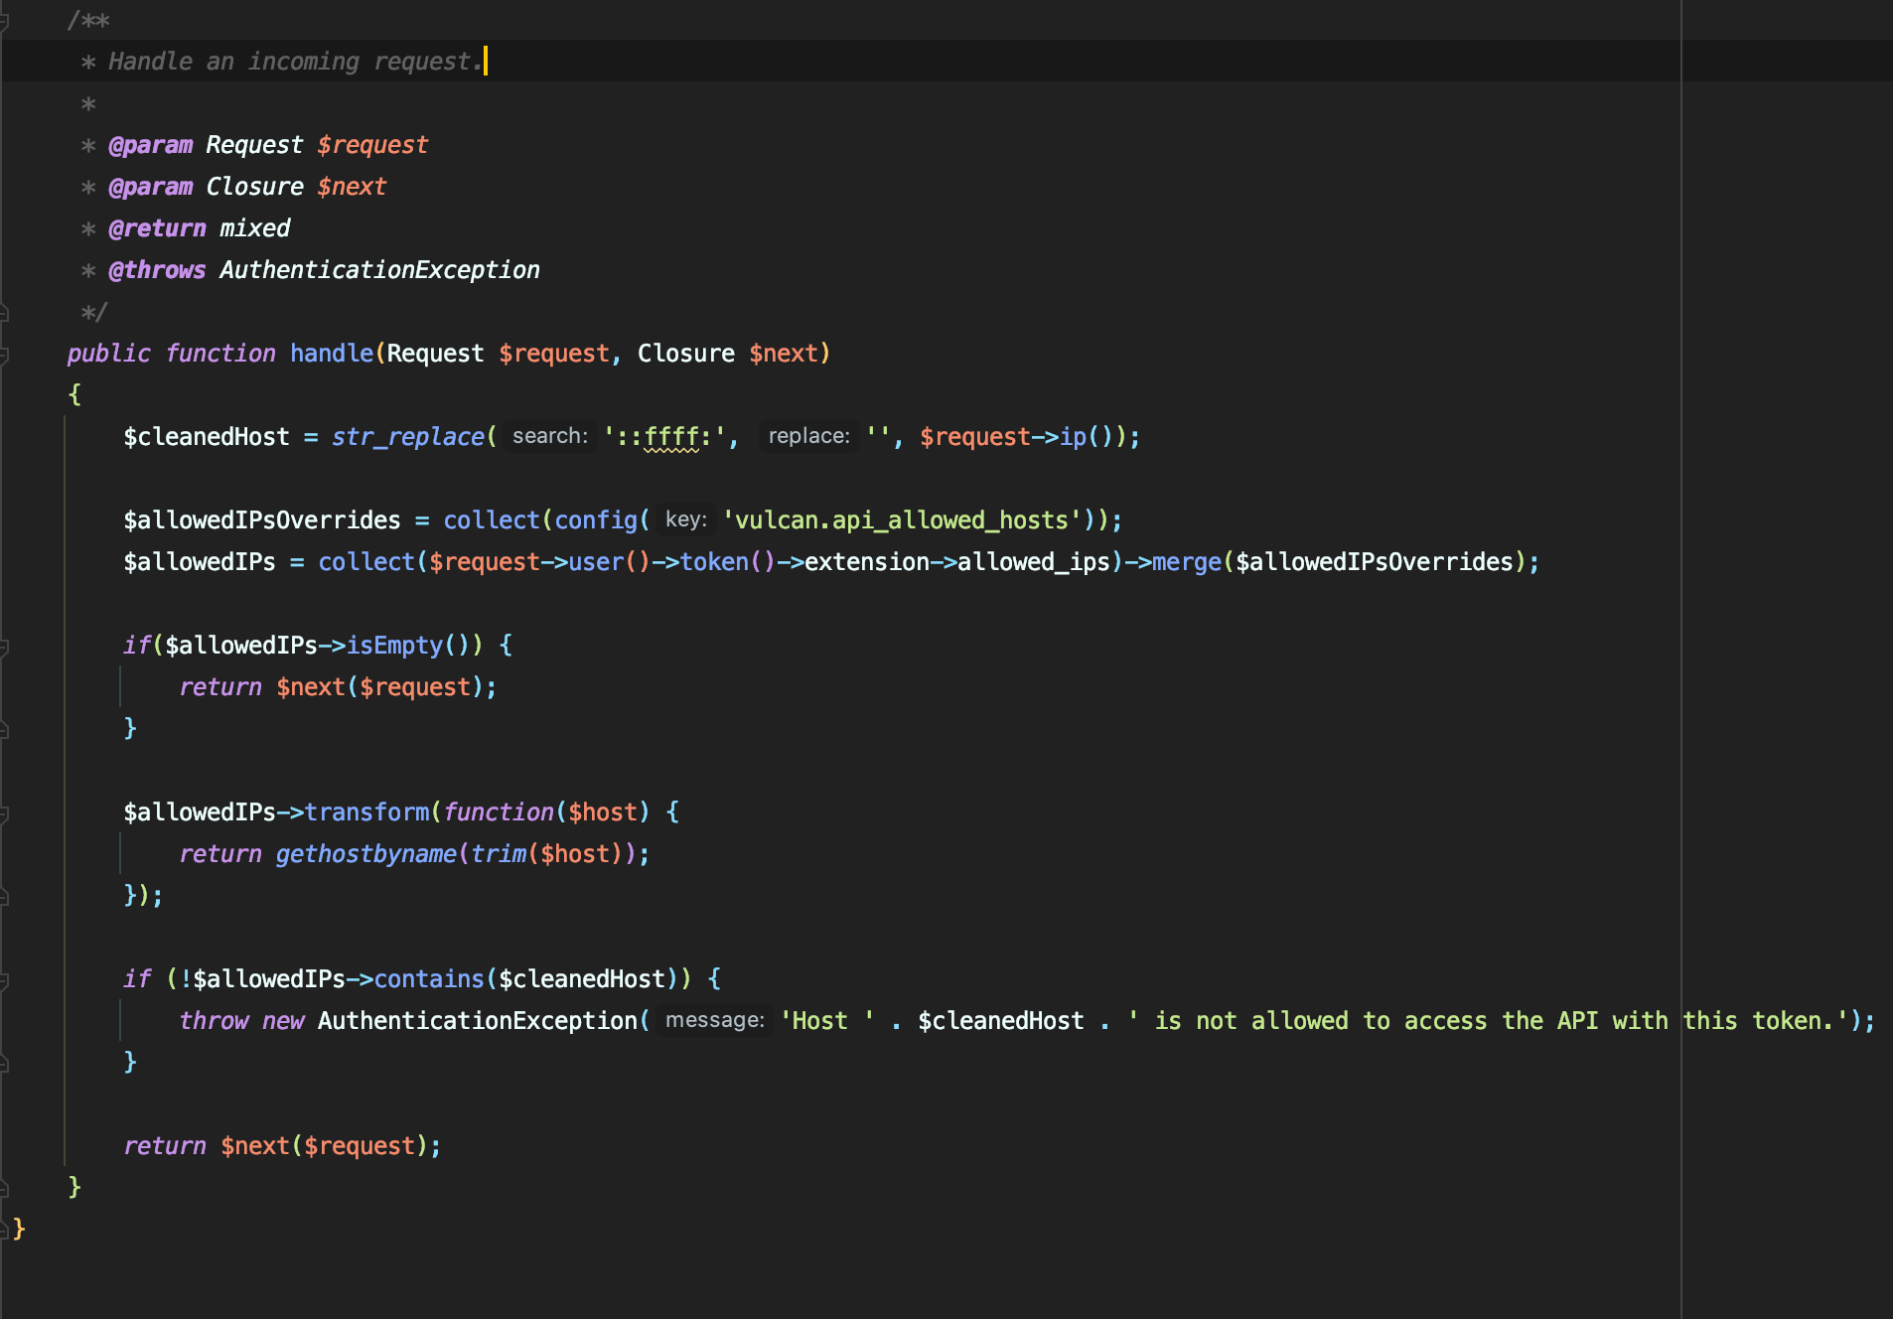This screenshot has width=1893, height=1319.
Task: Collapse the handle function fold marker
Action: tap(4, 355)
